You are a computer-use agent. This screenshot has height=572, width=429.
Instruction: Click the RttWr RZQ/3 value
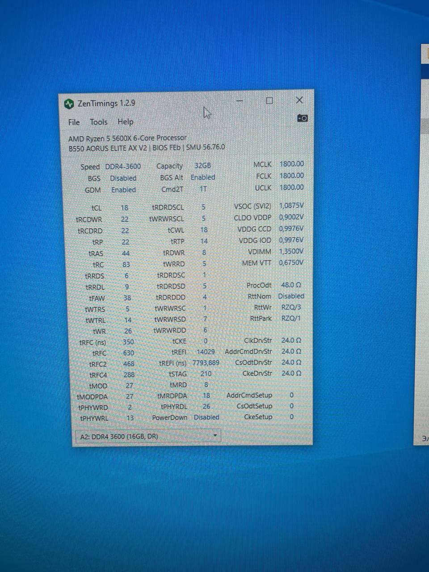click(x=291, y=307)
